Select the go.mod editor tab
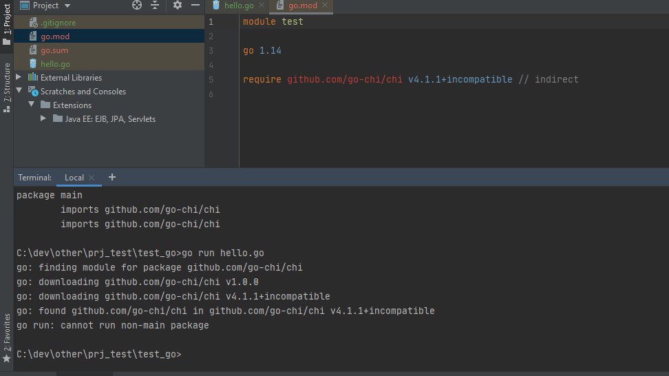Image resolution: width=669 pixels, height=376 pixels. [x=303, y=6]
